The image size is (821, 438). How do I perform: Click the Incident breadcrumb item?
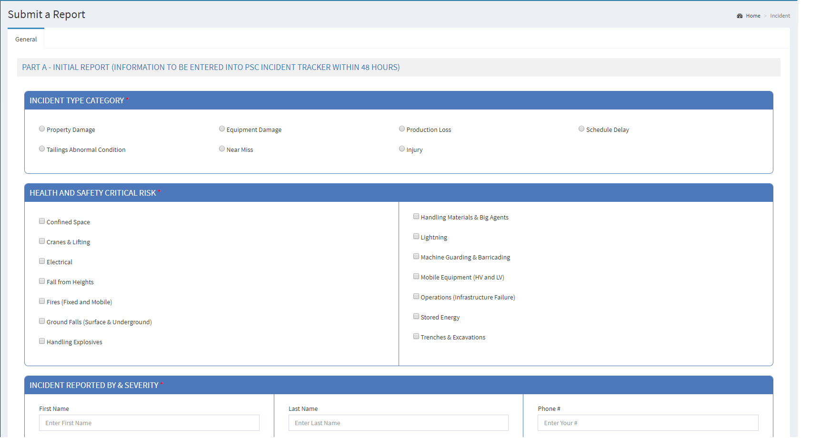click(x=780, y=16)
